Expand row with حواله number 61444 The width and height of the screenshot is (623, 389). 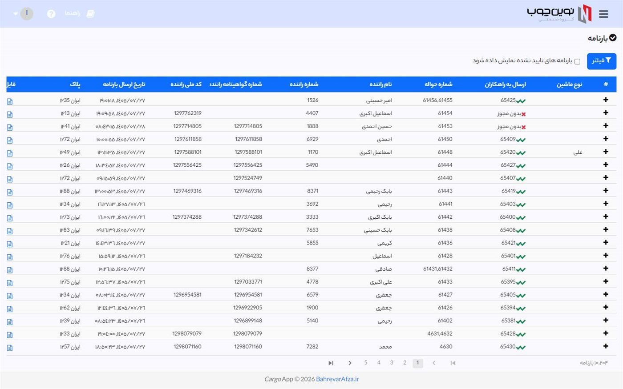[x=606, y=164]
